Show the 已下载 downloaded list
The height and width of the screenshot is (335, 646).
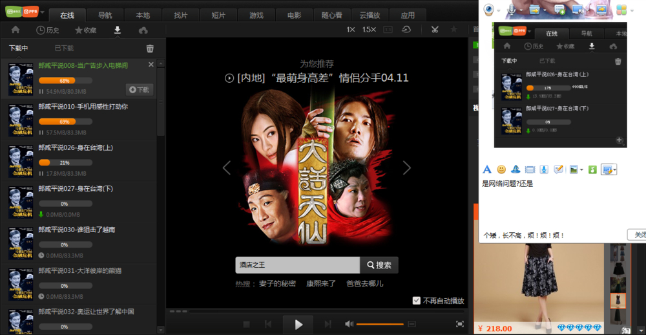[x=64, y=49]
